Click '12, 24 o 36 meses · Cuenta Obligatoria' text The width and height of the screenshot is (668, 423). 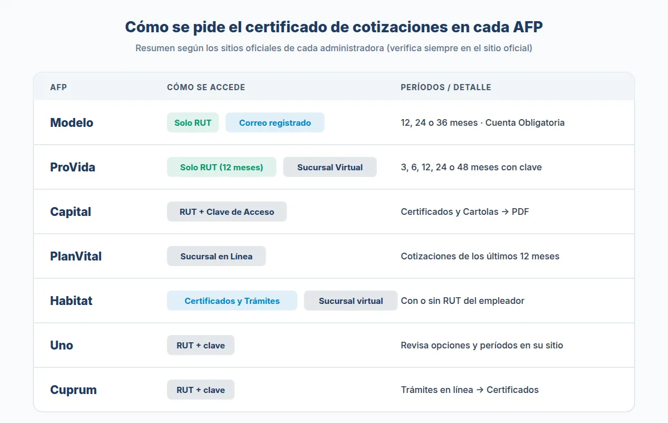tap(483, 122)
